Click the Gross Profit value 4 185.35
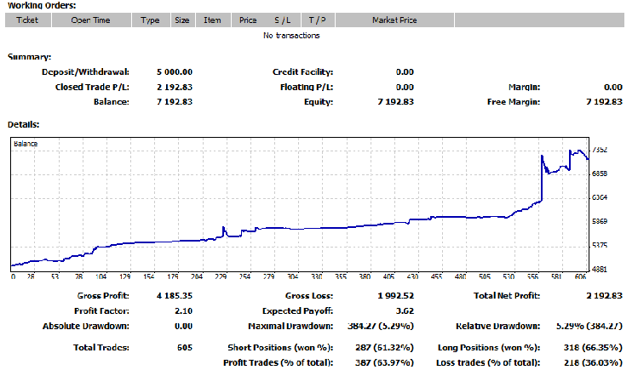The image size is (638, 370). coord(175,297)
